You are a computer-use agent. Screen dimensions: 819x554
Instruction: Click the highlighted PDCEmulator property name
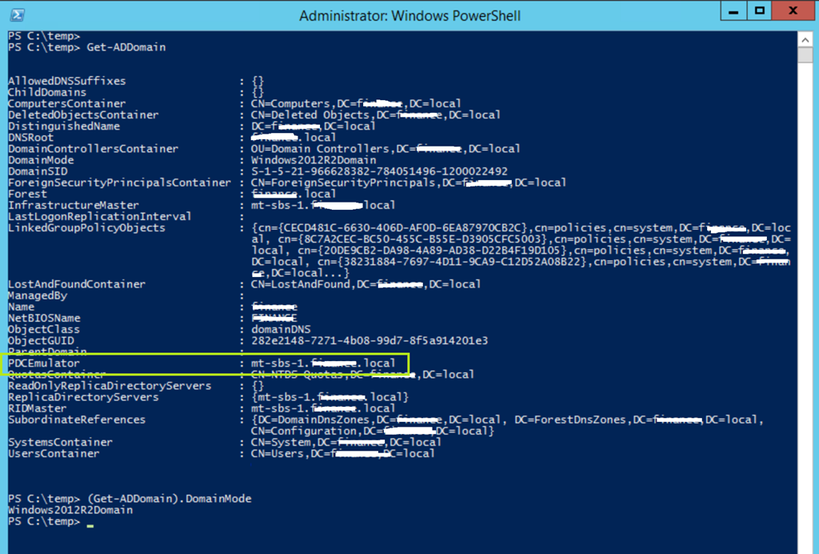click(43, 363)
